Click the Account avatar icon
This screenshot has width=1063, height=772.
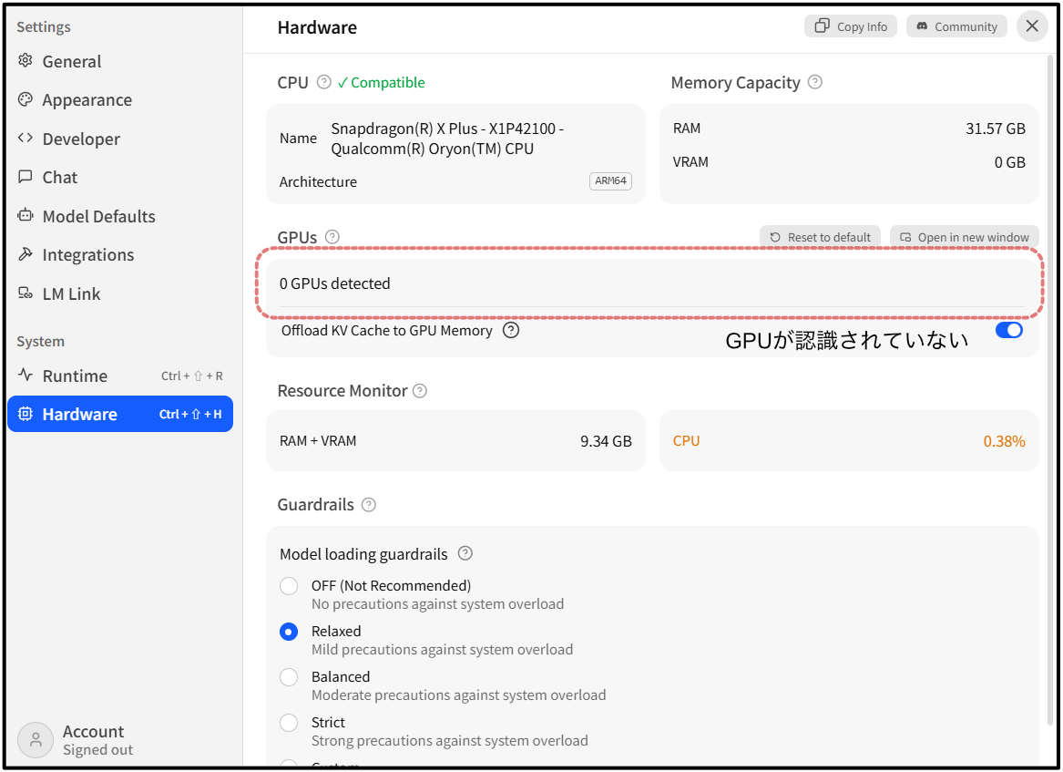tap(36, 740)
